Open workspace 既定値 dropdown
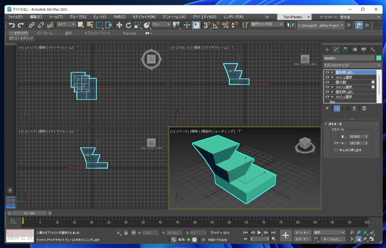The height and width of the screenshot is (248, 386). 360,17
